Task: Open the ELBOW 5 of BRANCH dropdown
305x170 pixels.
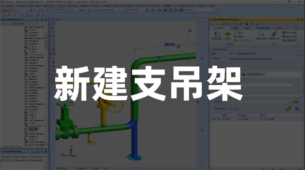Action: (x=77, y=10)
